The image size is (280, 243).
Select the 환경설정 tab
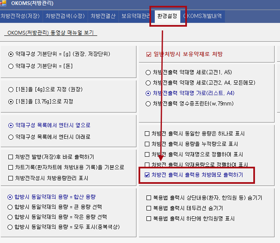point(167,16)
